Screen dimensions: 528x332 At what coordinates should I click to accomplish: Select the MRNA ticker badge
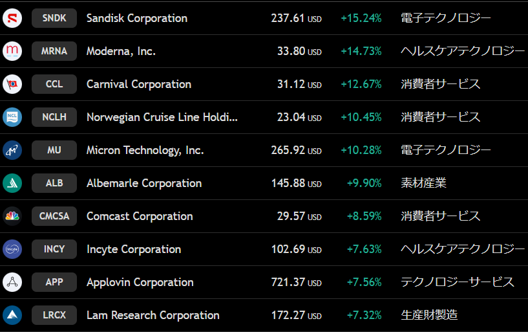tap(54, 51)
